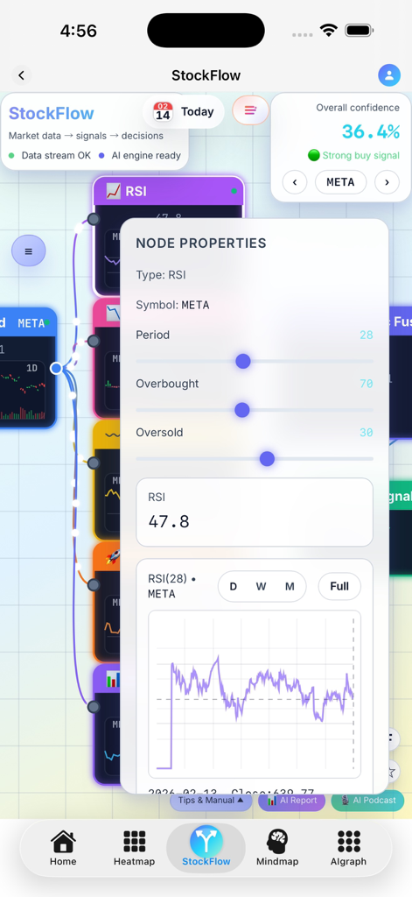Viewport: 412px width, 897px height.
Task: Adjust the Period slider handle
Action: [x=243, y=361]
